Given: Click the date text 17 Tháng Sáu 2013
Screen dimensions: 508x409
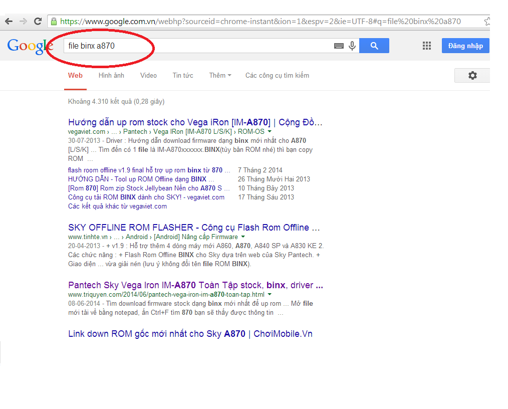Looking at the screenshot, I should (x=266, y=197).
